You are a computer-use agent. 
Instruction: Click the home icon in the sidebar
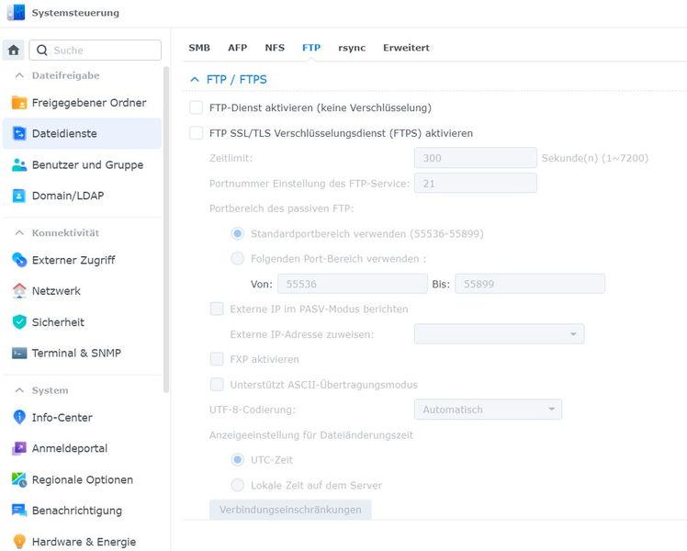coord(14,51)
